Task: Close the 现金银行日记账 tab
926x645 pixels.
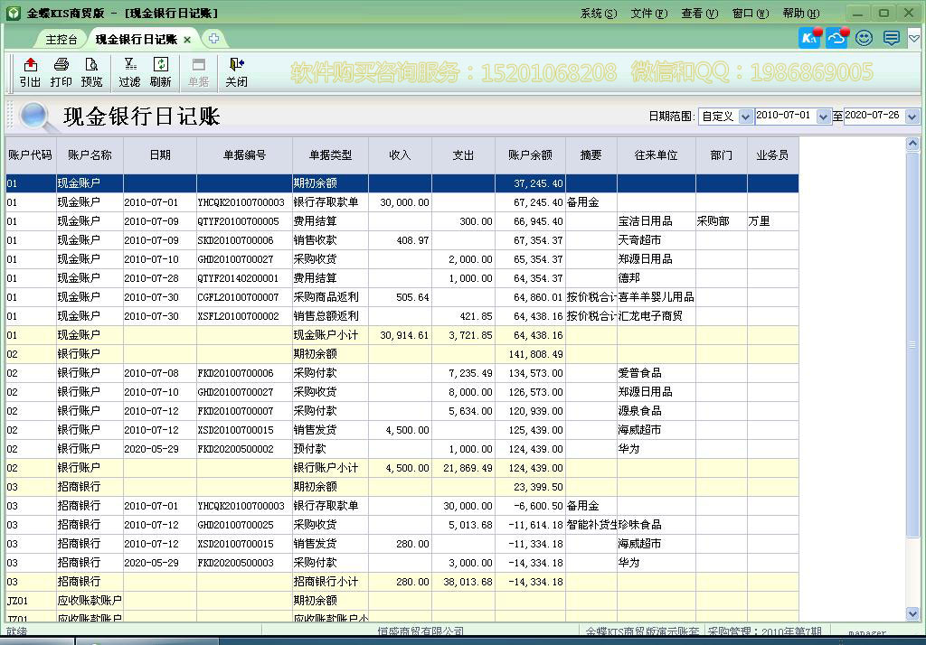Action: coord(187,40)
